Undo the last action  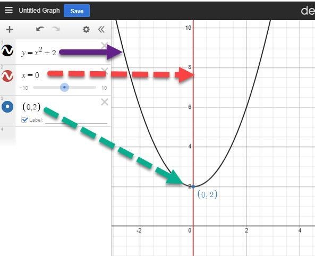click(40, 29)
